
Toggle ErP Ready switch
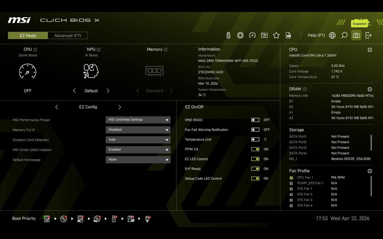[x=255, y=169]
